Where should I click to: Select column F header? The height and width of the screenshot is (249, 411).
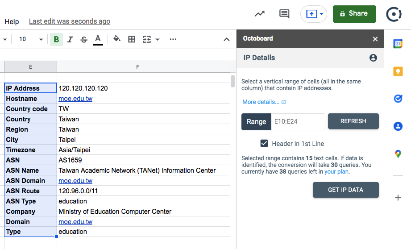137,67
